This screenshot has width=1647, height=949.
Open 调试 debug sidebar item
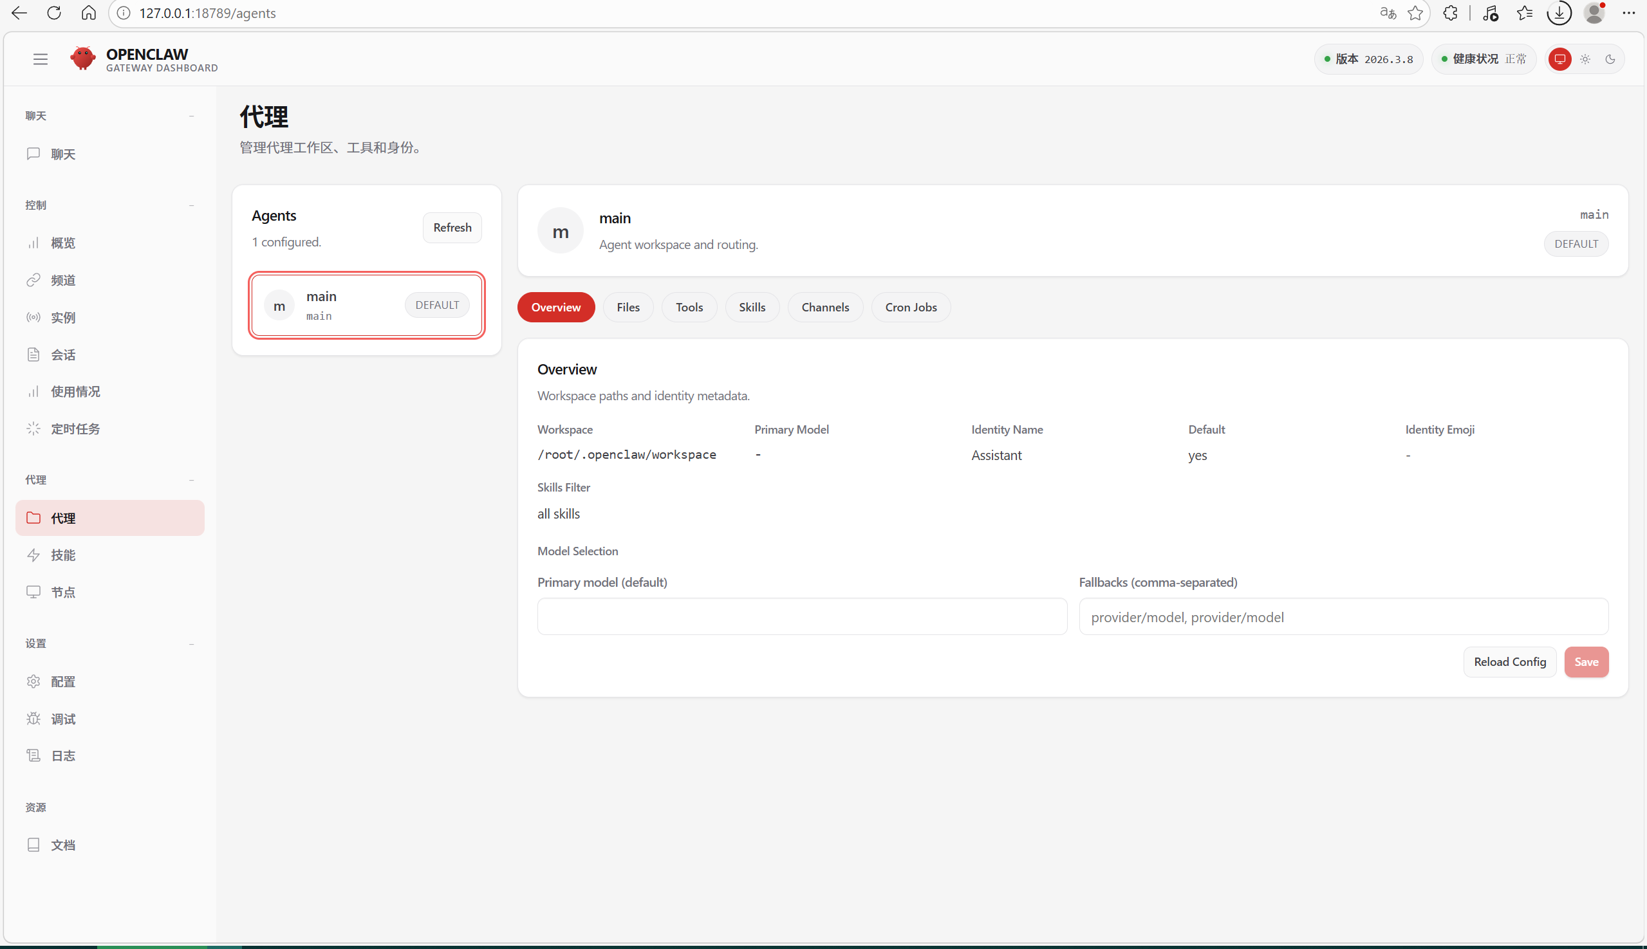(x=63, y=719)
